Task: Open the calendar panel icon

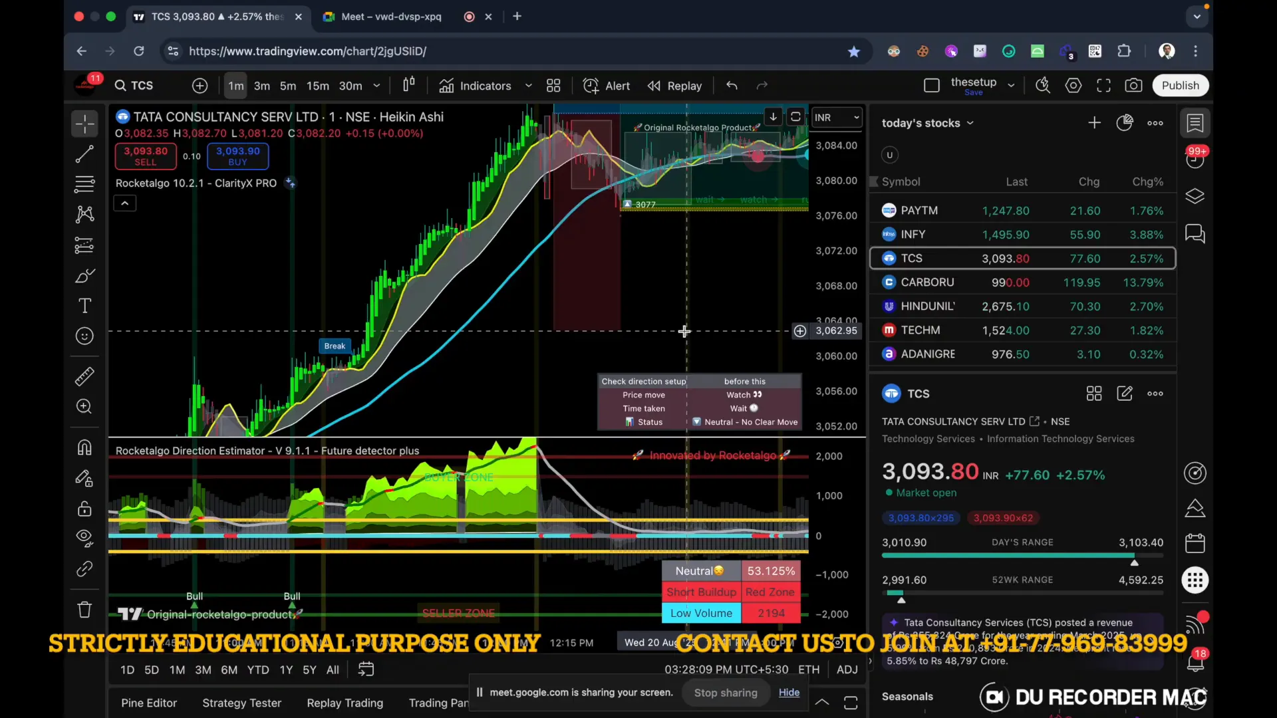Action: pos(1195,543)
